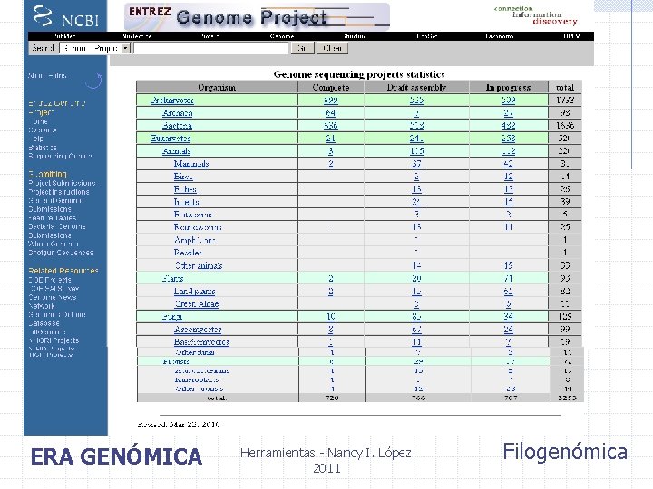The width and height of the screenshot is (653, 489).
Task: Open Structure in the top navigation bar
Action: 355,36
